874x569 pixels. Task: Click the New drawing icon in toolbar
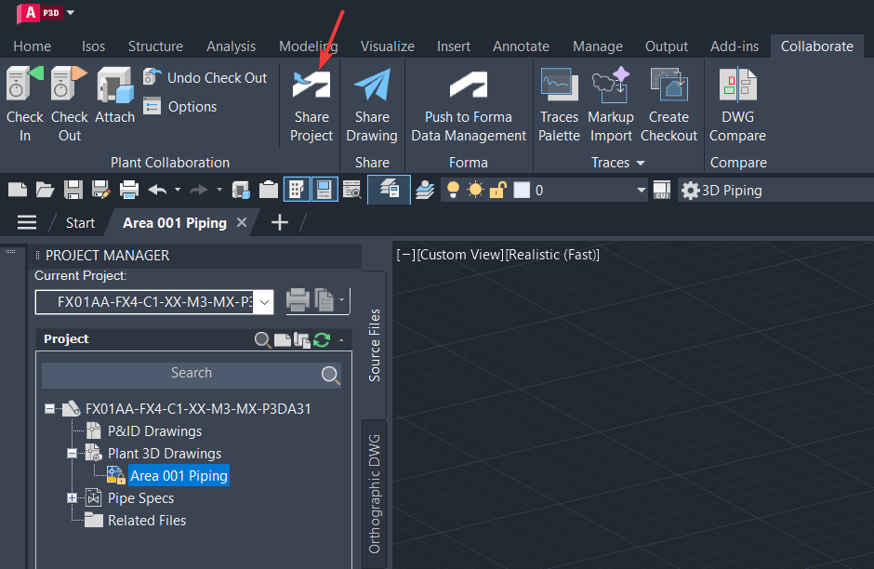point(18,190)
